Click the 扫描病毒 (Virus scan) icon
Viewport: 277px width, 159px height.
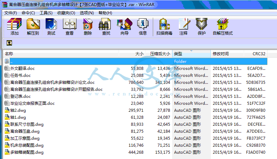(x=164, y=24)
